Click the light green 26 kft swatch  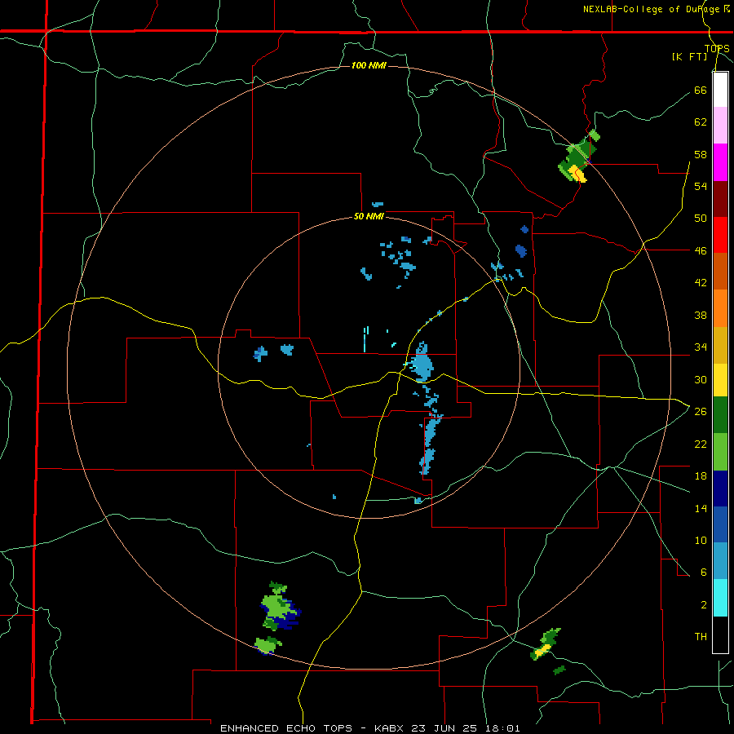[x=720, y=452]
